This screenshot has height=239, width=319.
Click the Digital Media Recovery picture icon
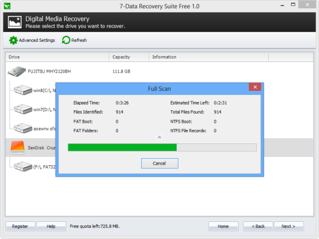point(15,22)
